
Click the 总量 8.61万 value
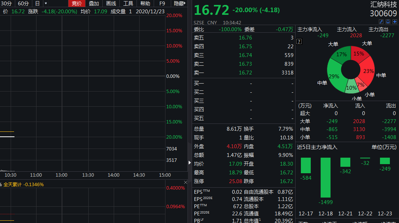click(234, 129)
